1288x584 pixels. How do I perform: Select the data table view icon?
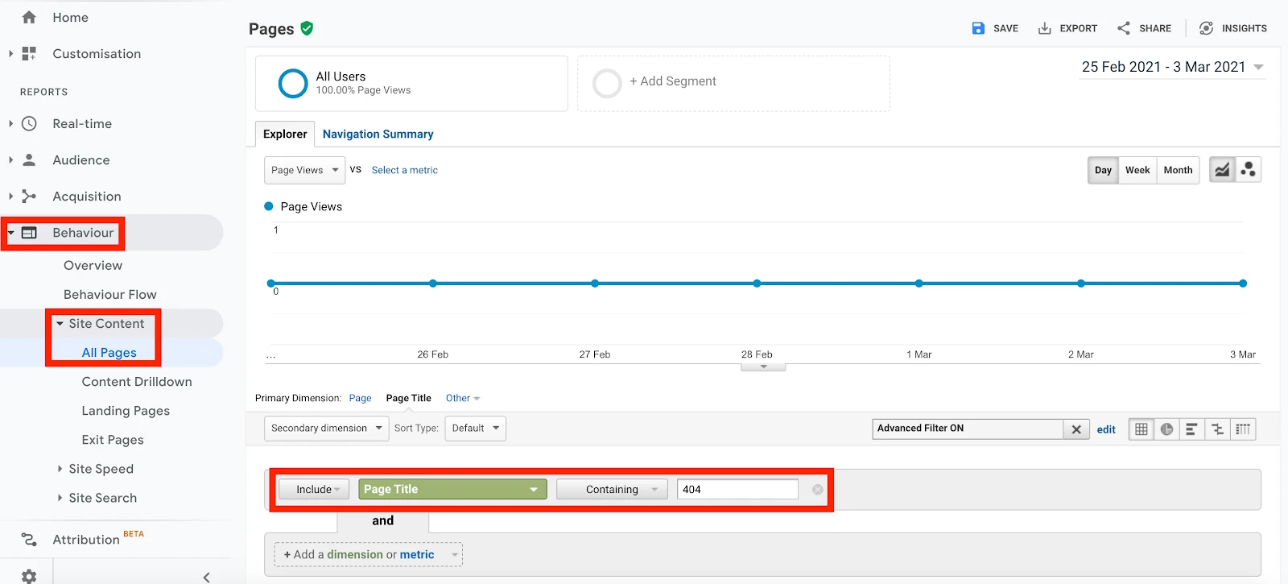[x=1141, y=429]
